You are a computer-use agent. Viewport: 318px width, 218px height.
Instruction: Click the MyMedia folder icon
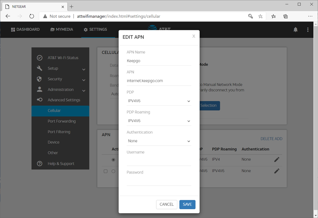tap(52, 30)
